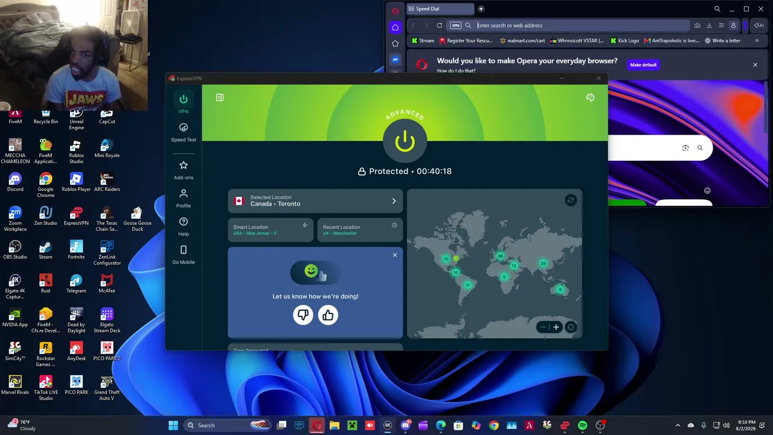Dismiss the 'Let us know how we're doing' card
The height and width of the screenshot is (435, 773).
395,255
